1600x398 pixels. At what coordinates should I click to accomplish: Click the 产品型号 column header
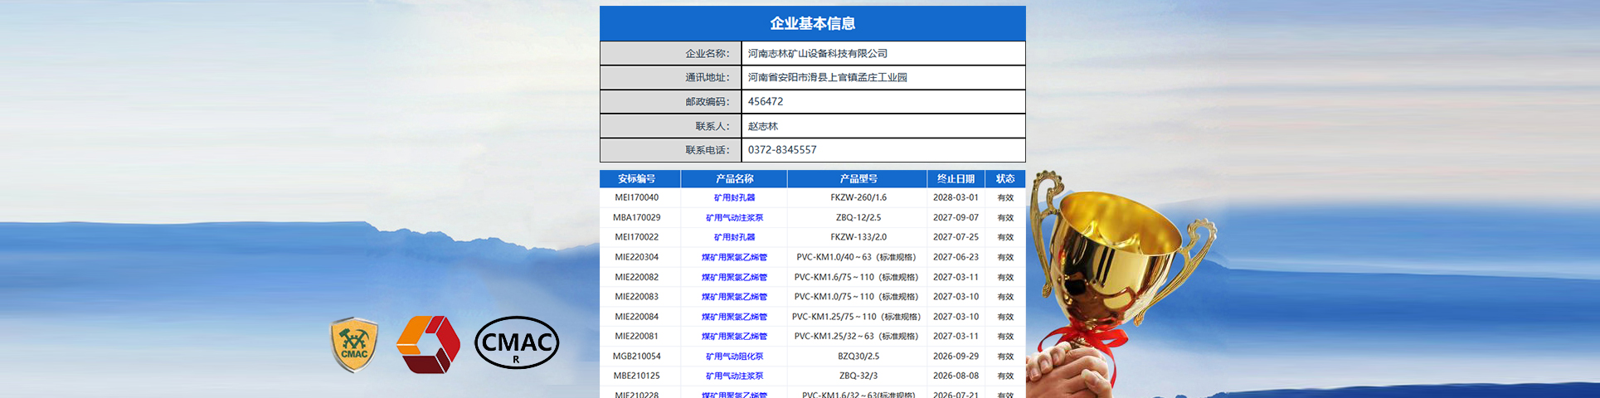tap(858, 179)
